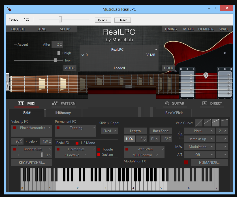Toggle the BridgeMute effect indicator
Image resolution: width=237 pixels, height=197 pixels.
pos(14,149)
